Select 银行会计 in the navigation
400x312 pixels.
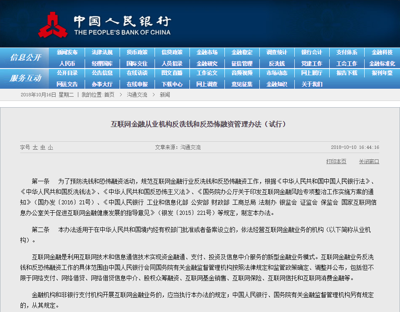[312, 52]
